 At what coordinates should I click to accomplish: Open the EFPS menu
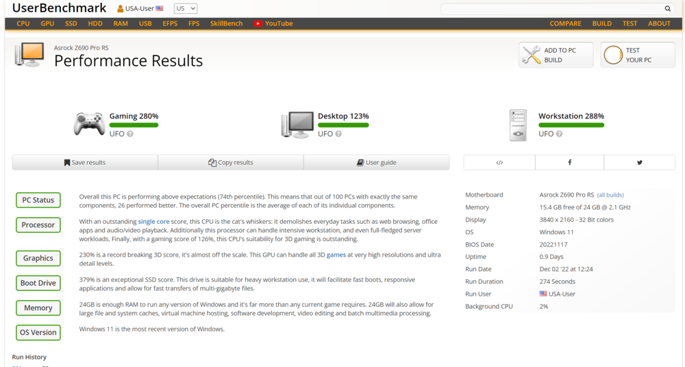pos(170,23)
